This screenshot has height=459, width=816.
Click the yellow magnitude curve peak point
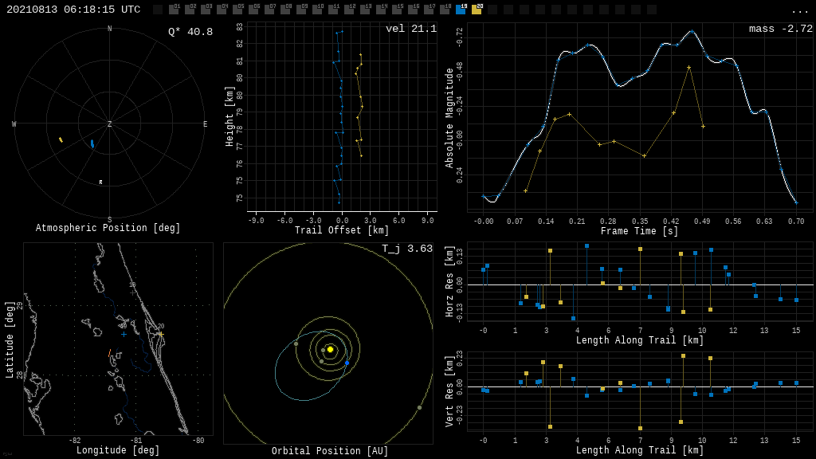[x=688, y=68]
